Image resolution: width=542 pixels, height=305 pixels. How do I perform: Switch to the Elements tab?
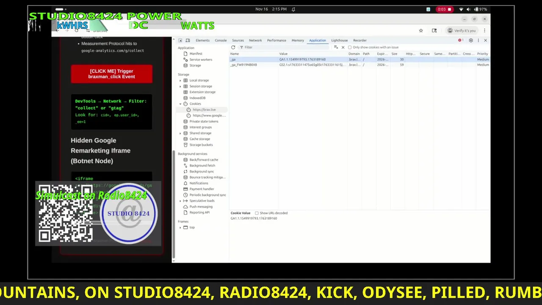pyautogui.click(x=202, y=40)
